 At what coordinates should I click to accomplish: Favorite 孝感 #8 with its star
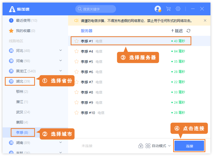pos(77,92)
